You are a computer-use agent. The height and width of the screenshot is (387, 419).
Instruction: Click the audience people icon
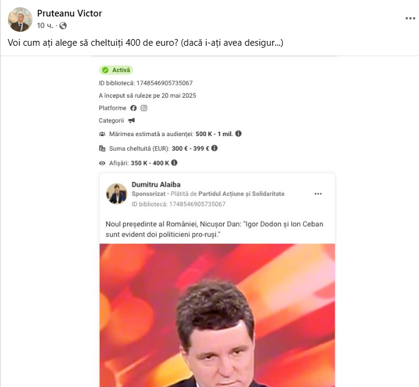(102, 134)
